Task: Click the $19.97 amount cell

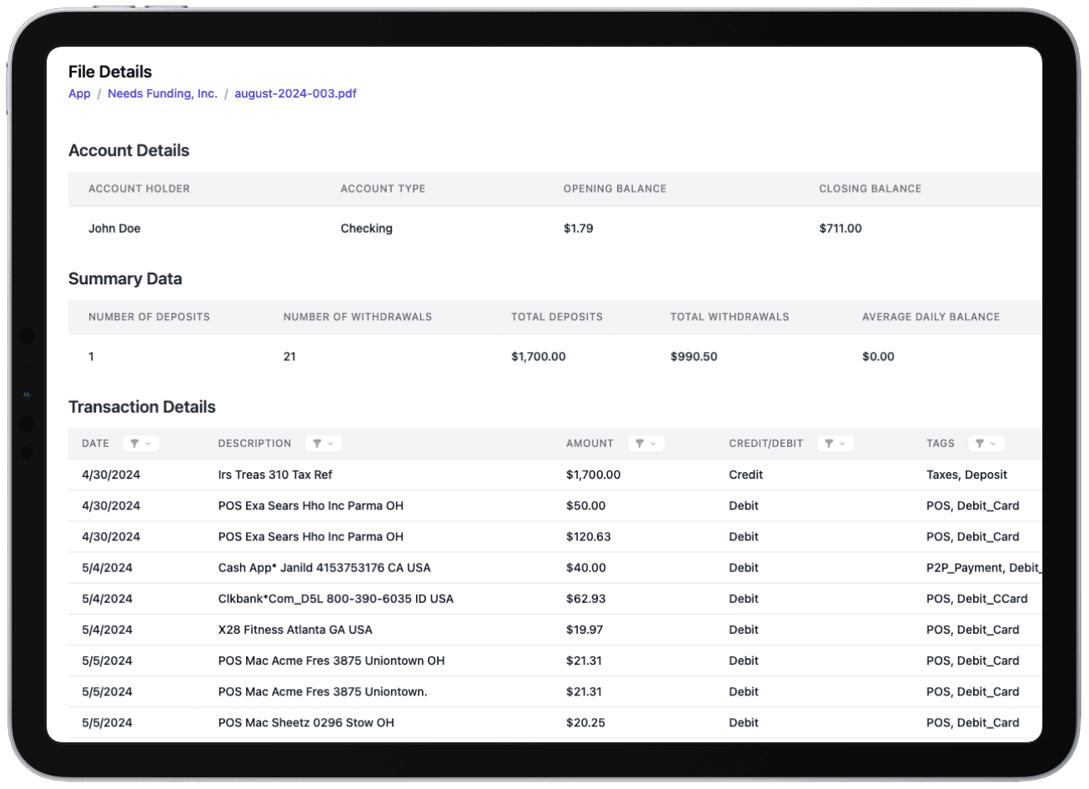Action: point(585,630)
